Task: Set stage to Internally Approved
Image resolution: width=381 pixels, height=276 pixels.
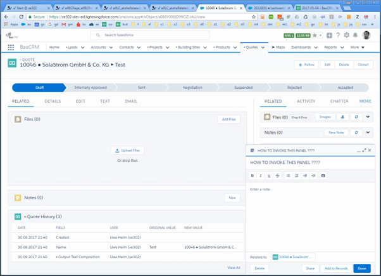Action: (91, 88)
